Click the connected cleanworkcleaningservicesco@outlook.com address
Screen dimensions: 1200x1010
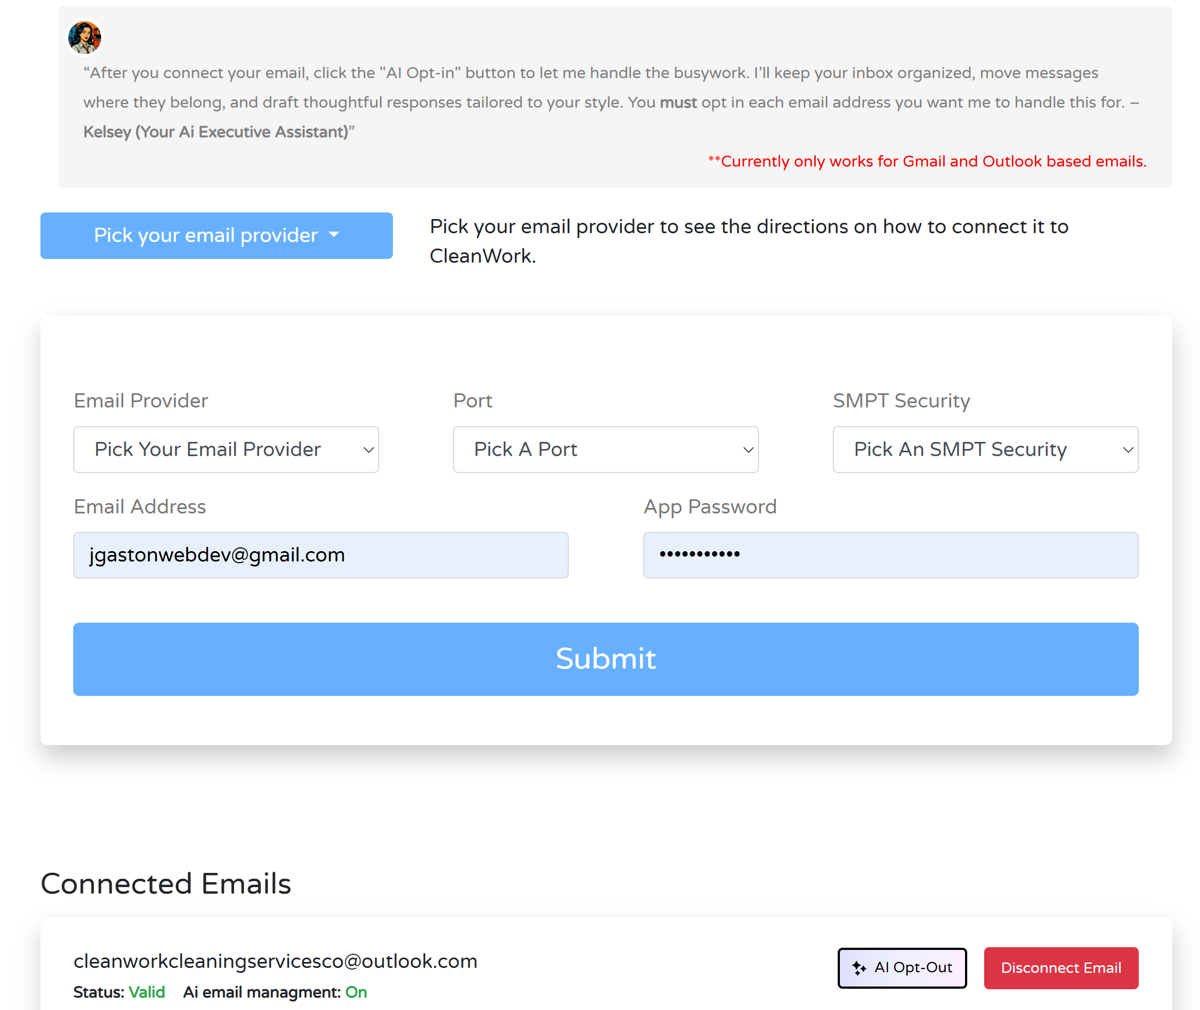(x=275, y=961)
